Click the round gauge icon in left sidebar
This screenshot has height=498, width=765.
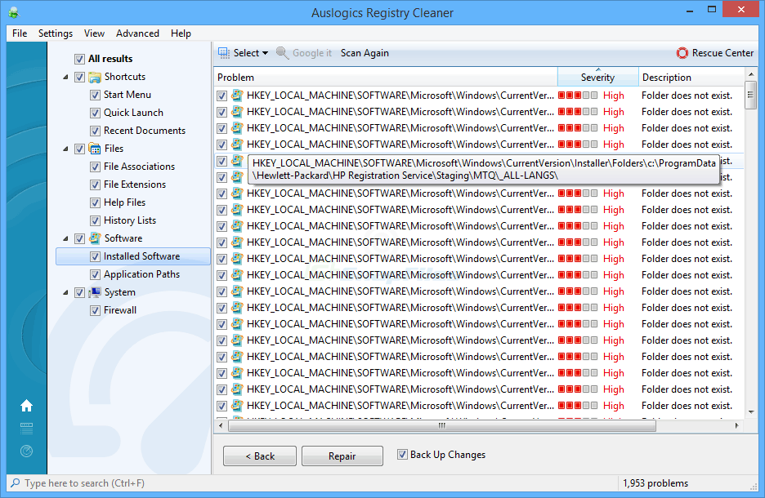[x=26, y=451]
